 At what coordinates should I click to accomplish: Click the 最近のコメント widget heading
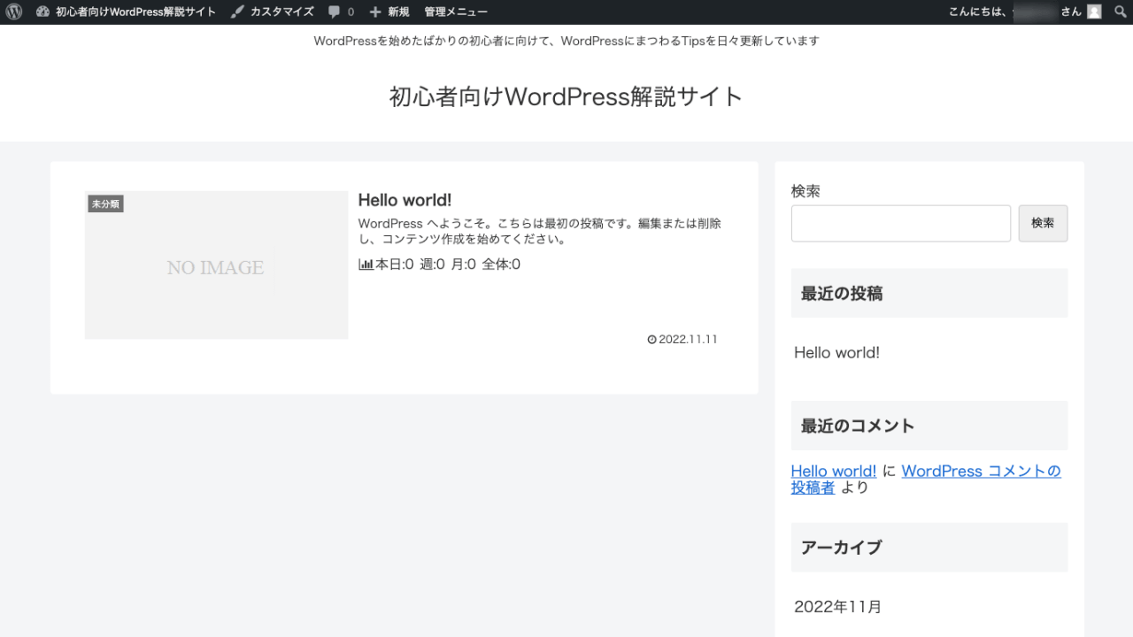point(929,426)
